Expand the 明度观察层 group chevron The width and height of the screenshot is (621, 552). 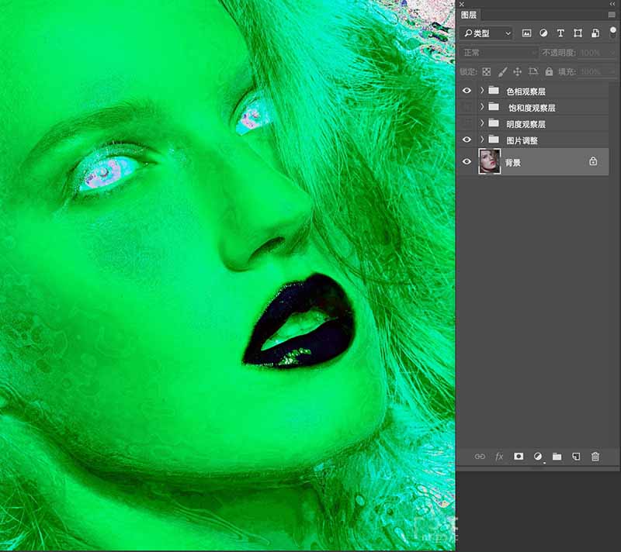482,123
